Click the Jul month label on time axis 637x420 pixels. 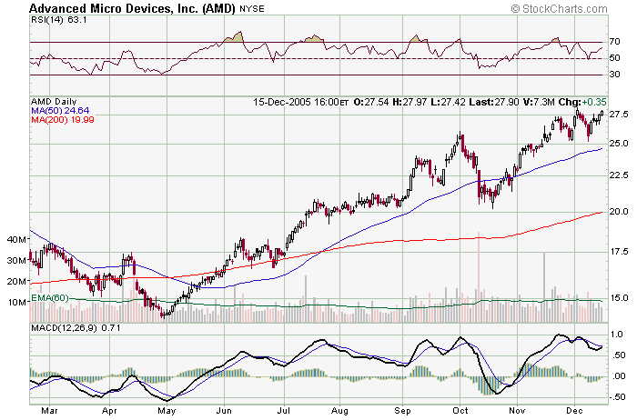283,411
